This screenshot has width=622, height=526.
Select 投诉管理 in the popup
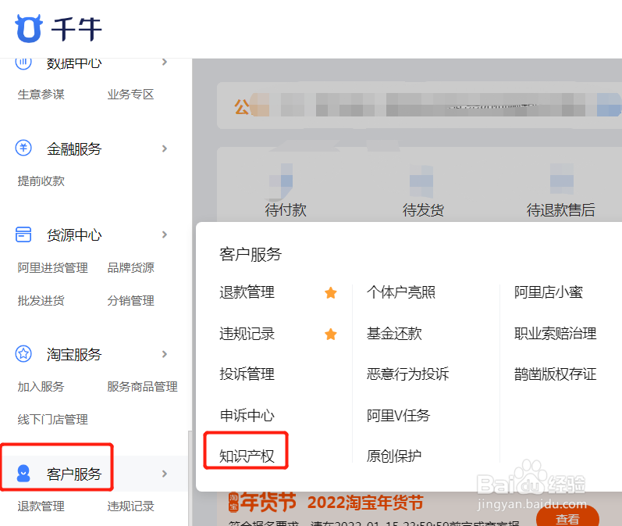tap(247, 374)
